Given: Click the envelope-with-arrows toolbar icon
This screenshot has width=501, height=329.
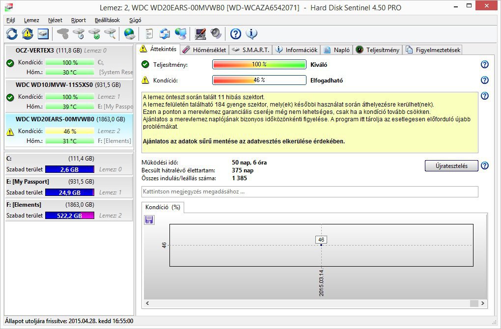Looking at the screenshot, I should pos(165,33).
